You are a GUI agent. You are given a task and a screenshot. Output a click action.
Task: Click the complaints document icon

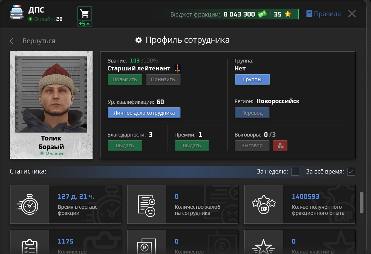point(147,204)
